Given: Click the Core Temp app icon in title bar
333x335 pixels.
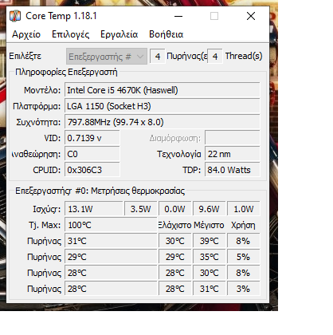Looking at the screenshot, I should 15,16.
